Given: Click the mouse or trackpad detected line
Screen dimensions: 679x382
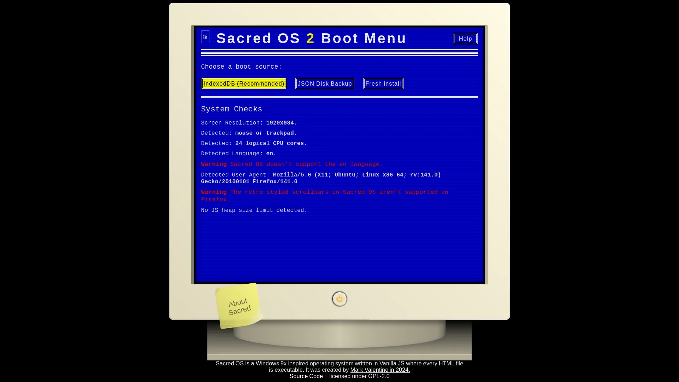Looking at the screenshot, I should pyautogui.click(x=249, y=133).
